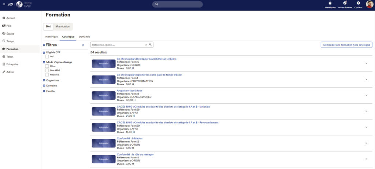
Task: Clear the catalogue search with X icon
Action: click(x=146, y=45)
